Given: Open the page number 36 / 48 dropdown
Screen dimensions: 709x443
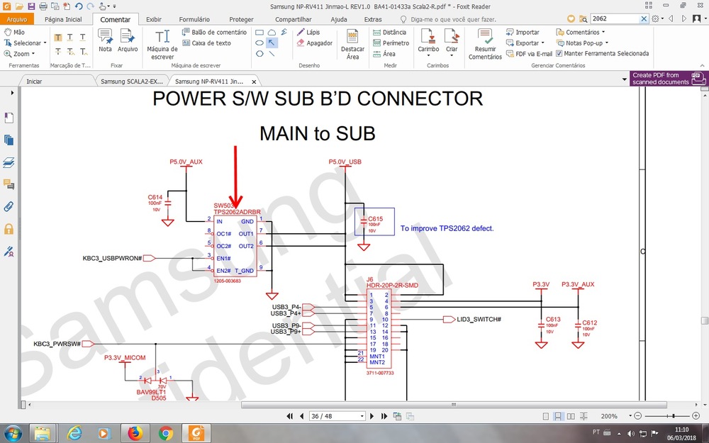Looking at the screenshot, I should pos(362,416).
